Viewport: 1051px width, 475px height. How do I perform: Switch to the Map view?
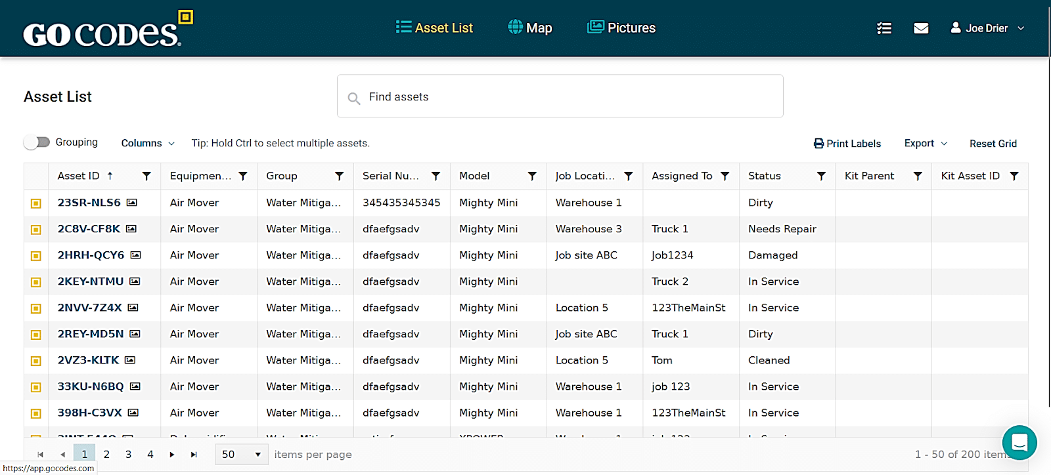530,28
